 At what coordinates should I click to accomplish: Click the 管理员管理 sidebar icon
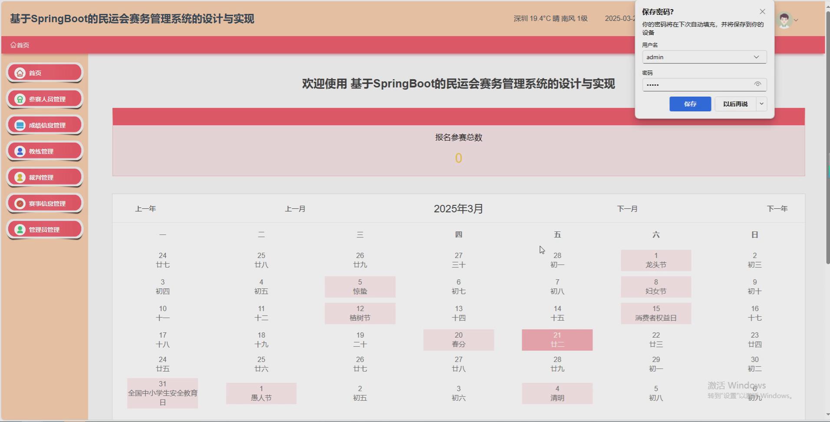[x=20, y=229]
